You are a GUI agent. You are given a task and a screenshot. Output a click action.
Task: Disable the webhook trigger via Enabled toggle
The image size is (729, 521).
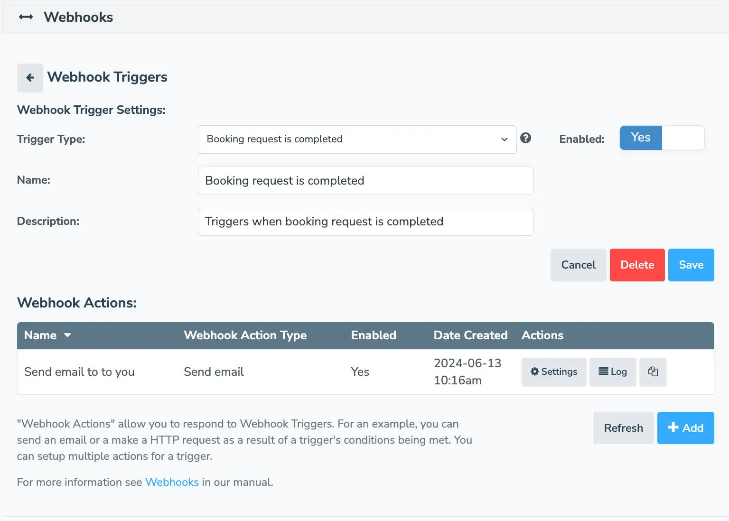682,138
